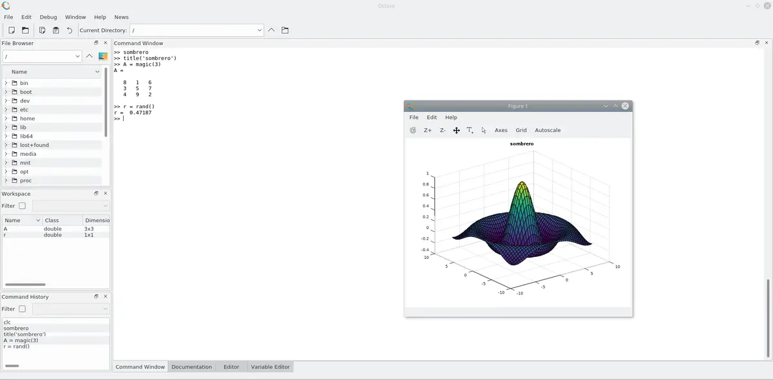Click the Undo icon in the toolbar

tap(69, 30)
